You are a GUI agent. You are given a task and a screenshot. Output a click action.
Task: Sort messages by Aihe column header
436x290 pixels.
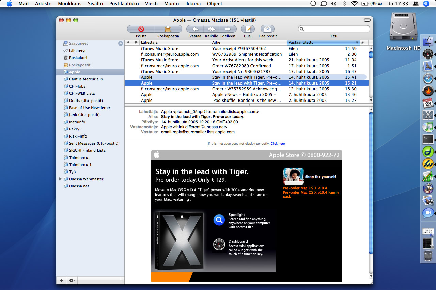pyautogui.click(x=249, y=42)
